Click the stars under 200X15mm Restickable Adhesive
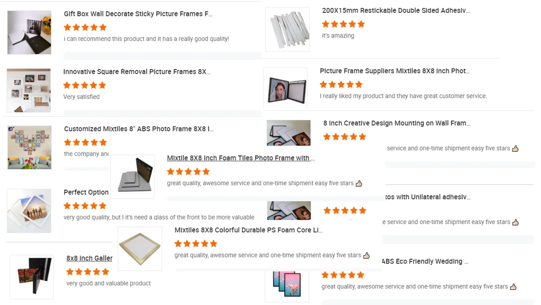Image resolution: width=541 pixels, height=305 pixels. point(343,24)
